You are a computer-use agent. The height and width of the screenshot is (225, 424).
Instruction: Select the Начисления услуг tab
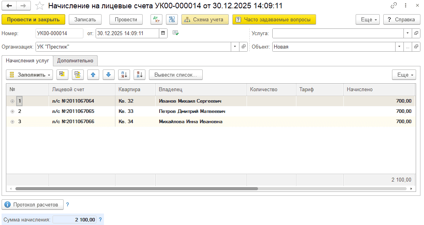[x=27, y=60]
